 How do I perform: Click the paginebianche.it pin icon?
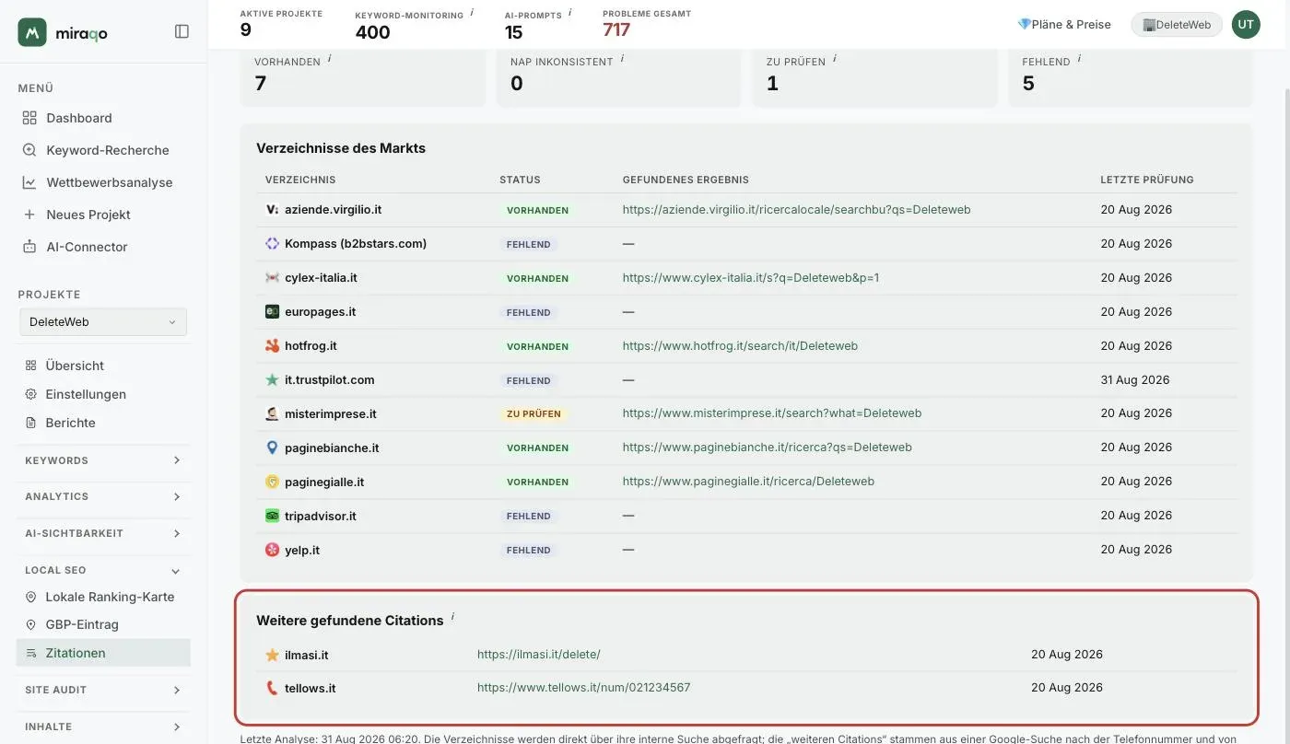coord(272,448)
